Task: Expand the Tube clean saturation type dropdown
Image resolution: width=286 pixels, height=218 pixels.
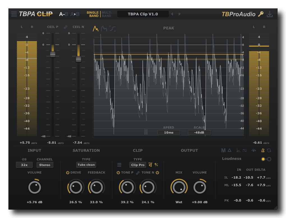Action: (86, 165)
